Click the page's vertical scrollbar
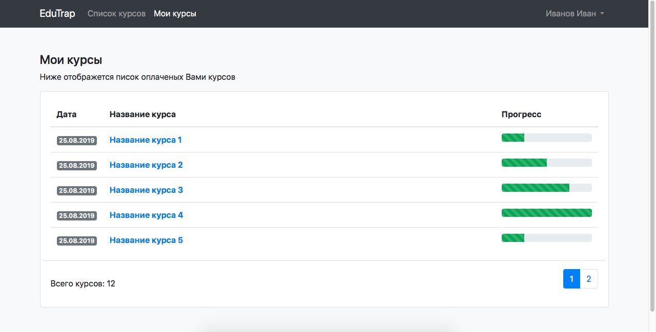 (652, 153)
